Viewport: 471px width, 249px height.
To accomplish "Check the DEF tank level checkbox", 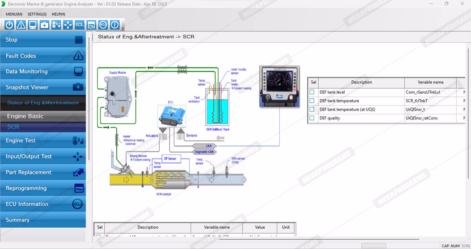I will (312, 92).
